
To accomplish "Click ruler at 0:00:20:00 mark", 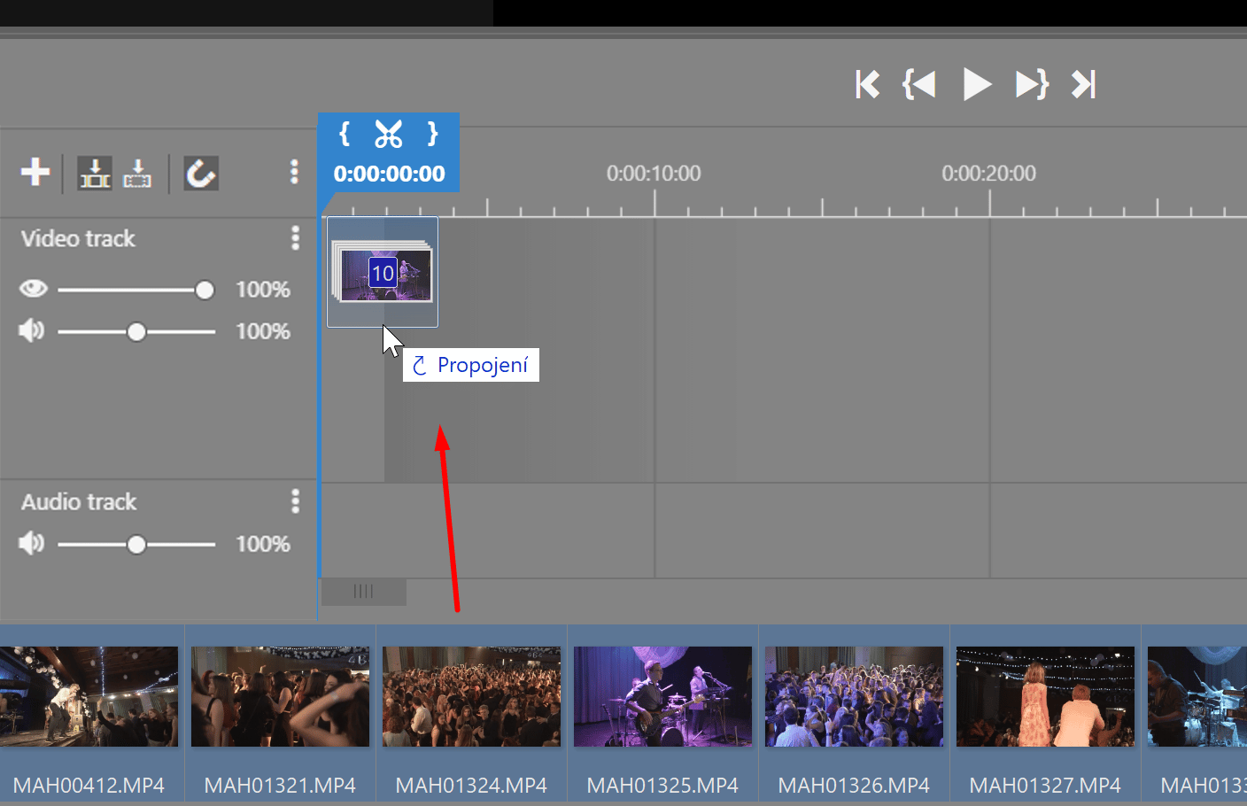I will pyautogui.click(x=989, y=174).
